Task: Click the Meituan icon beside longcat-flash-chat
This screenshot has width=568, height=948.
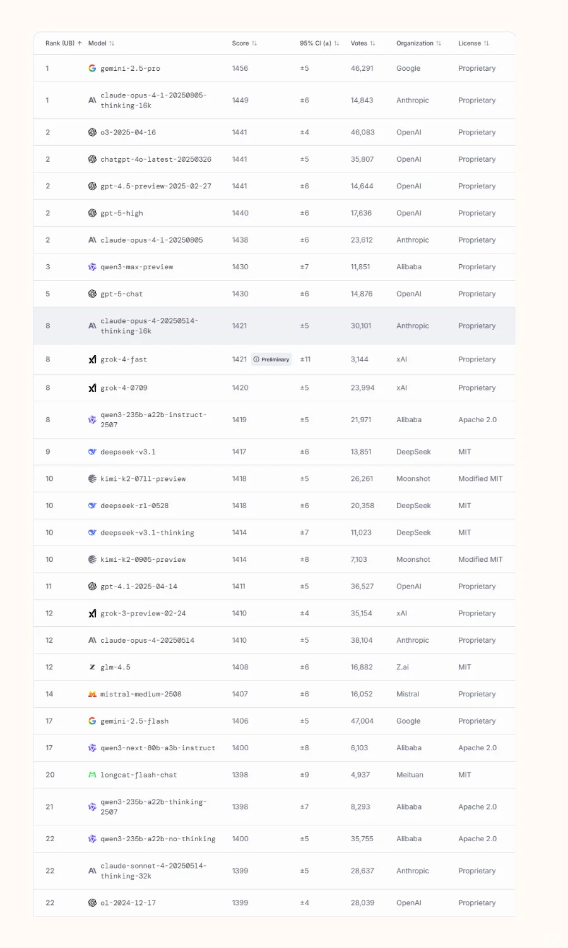Action: tap(92, 775)
